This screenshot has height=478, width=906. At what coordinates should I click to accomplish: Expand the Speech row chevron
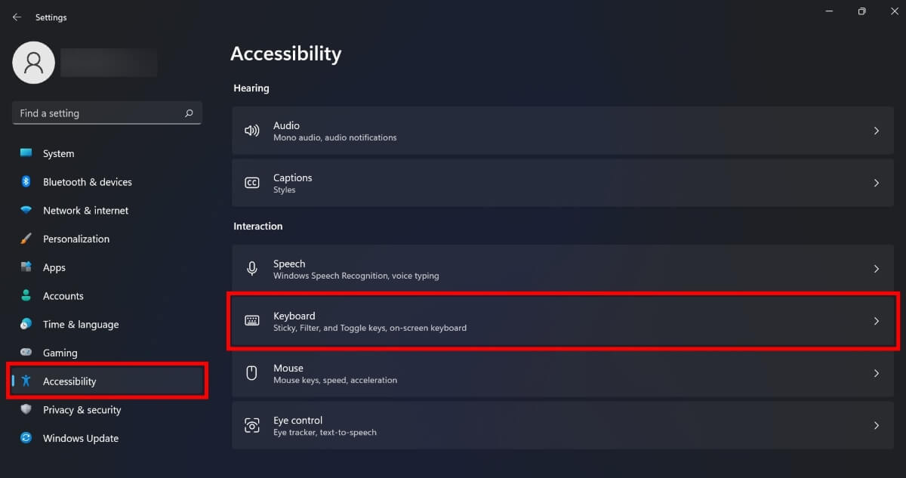[877, 269]
